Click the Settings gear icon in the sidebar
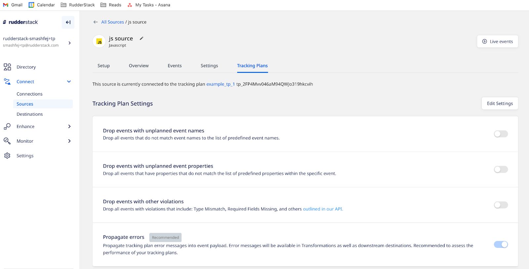Viewport: 529px width, 269px height. click(7, 156)
